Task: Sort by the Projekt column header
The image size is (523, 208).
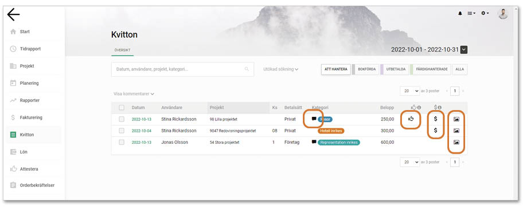Action: [217, 108]
